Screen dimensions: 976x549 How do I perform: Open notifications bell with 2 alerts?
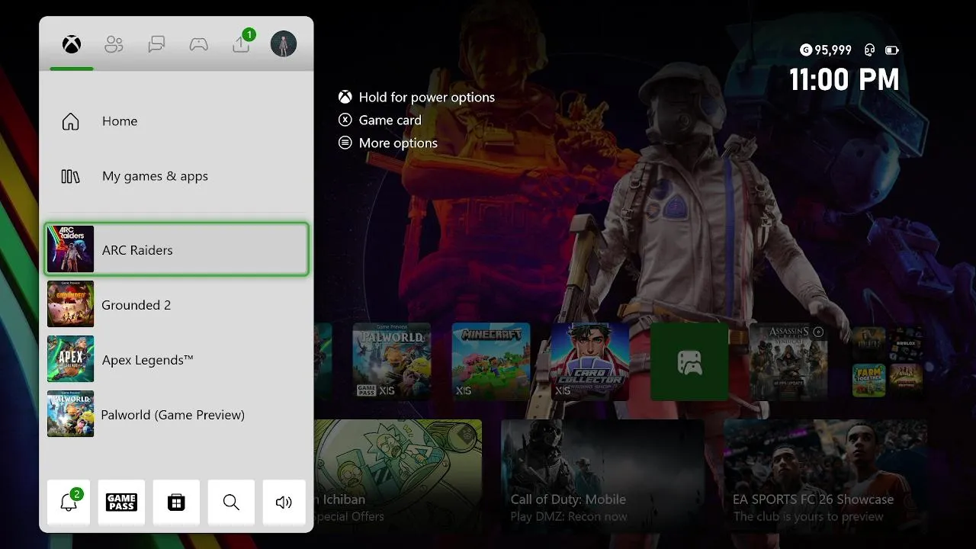[69, 502]
